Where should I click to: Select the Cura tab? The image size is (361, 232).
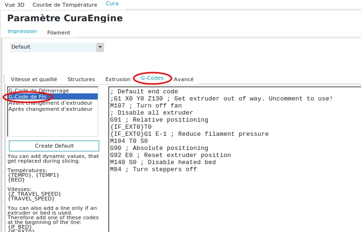point(112,3)
